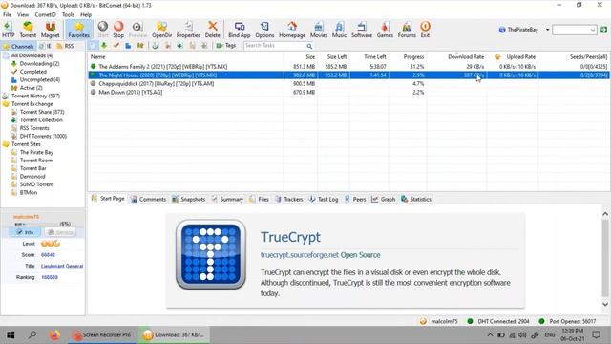Open the CometID menu
Screen dimensions: 611x344
pyautogui.click(x=45, y=15)
